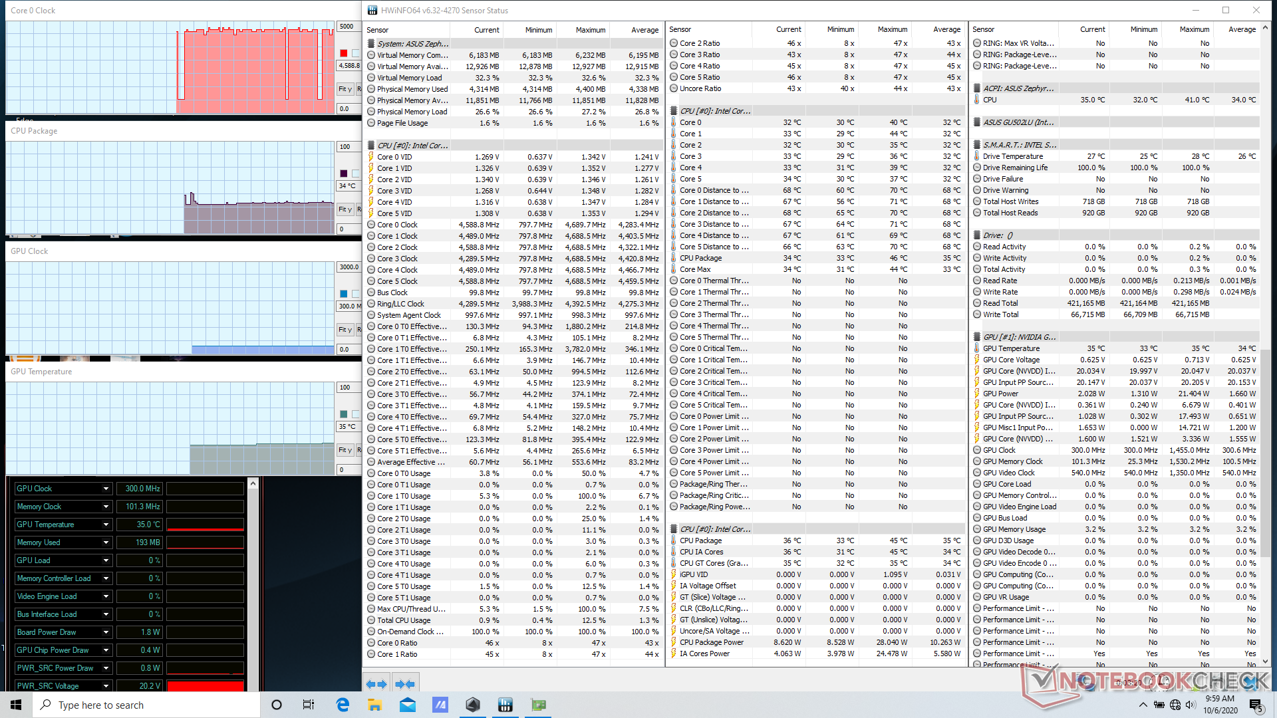This screenshot has height=718, width=1277.
Task: Open the MyASUS taskbar app icon
Action: point(440,705)
